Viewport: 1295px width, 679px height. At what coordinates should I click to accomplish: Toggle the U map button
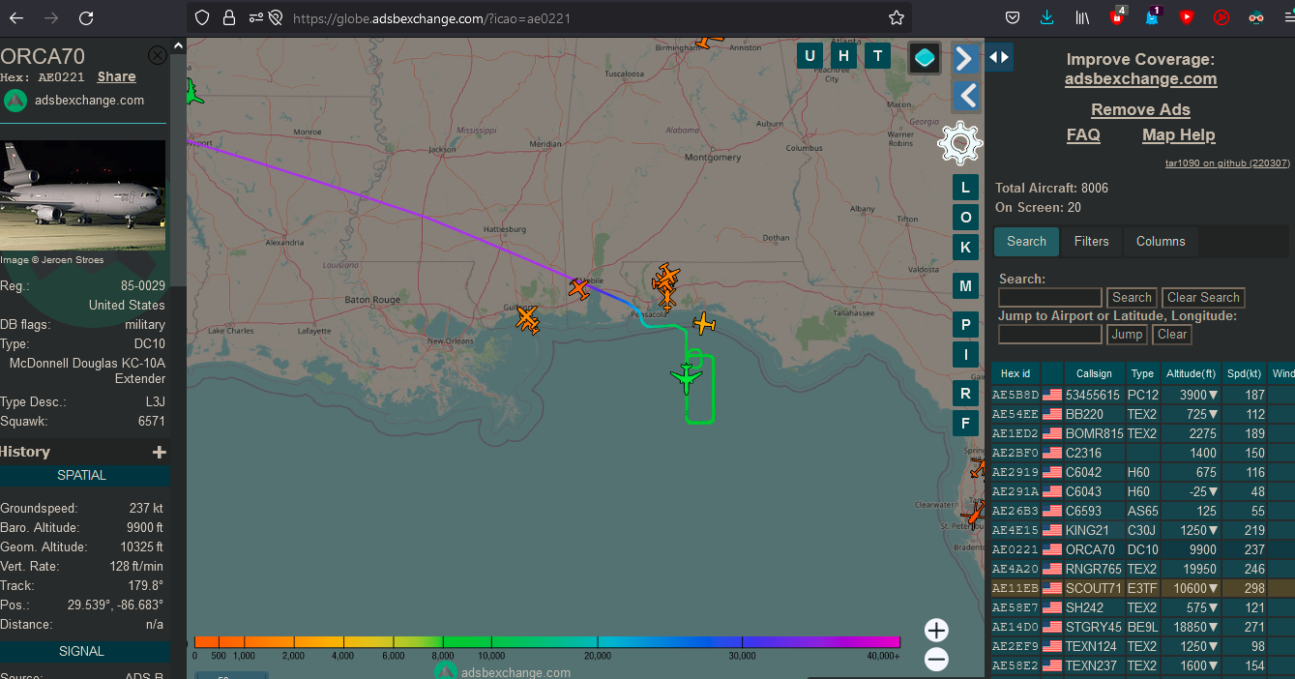[809, 56]
